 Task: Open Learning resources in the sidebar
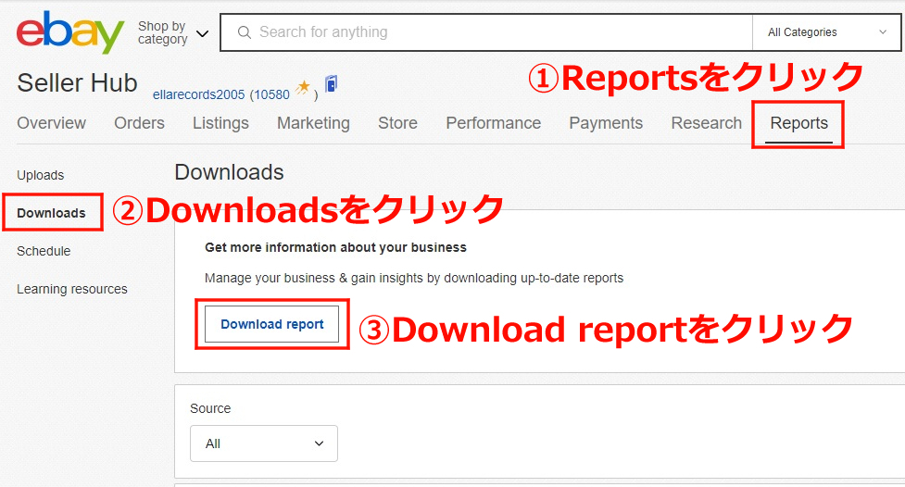72,289
